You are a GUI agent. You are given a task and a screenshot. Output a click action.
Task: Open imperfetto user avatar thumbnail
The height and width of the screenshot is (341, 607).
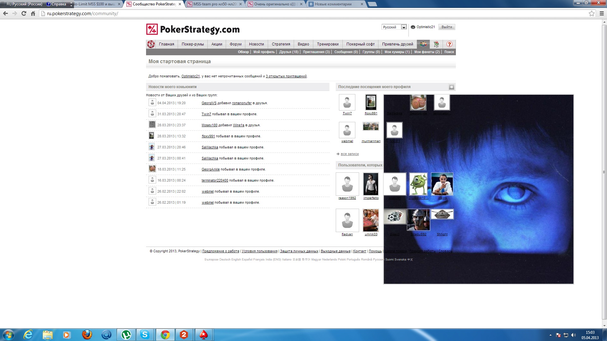(x=371, y=184)
